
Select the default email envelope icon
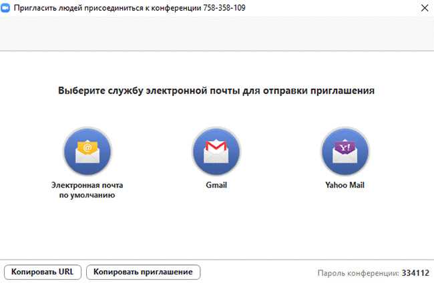click(x=87, y=152)
